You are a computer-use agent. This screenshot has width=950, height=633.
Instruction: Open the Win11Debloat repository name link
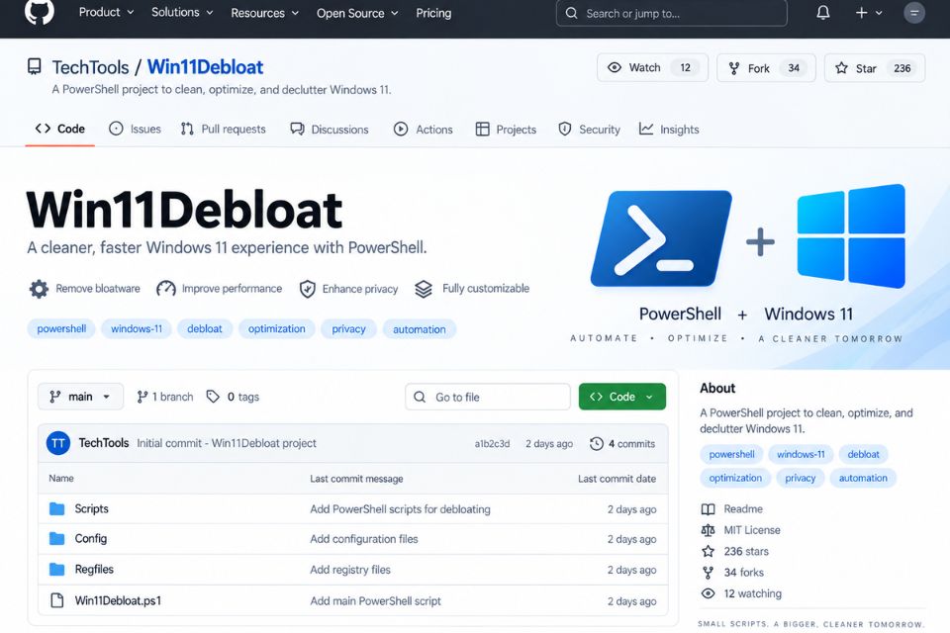coord(205,66)
